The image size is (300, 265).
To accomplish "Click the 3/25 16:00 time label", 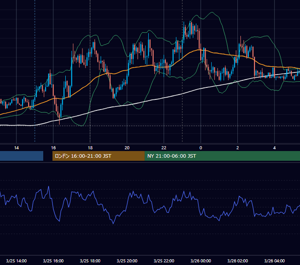I will point(53,261).
